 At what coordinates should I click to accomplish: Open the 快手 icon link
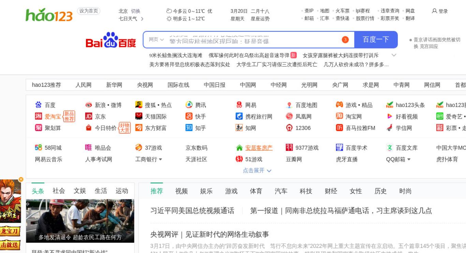[x=189, y=116]
